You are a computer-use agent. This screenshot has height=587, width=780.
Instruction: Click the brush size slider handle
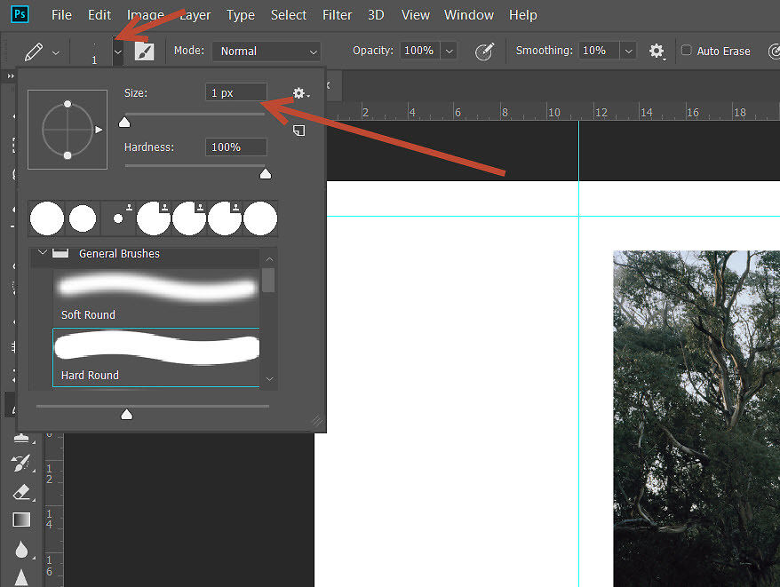124,122
